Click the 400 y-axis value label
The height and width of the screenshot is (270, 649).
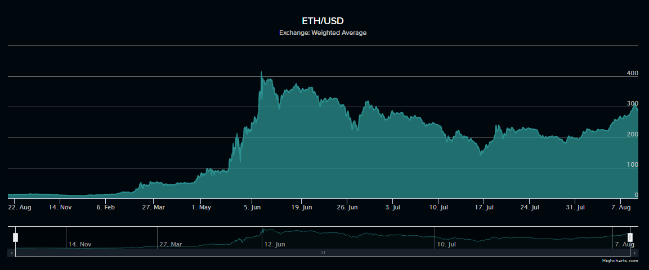(x=633, y=73)
